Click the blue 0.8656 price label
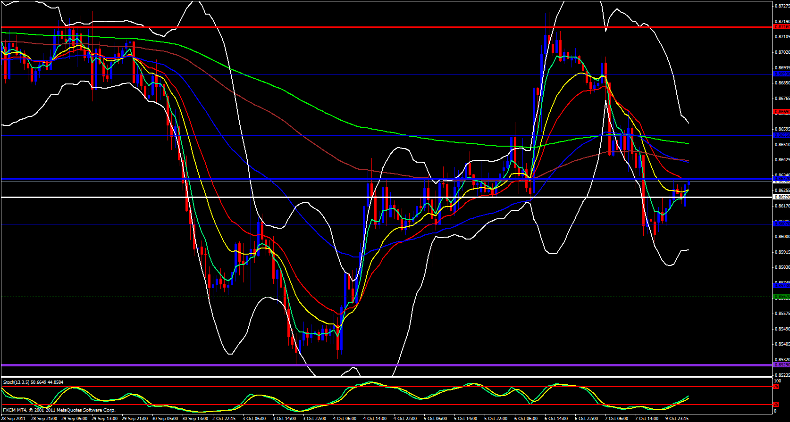The image size is (790, 422). (x=781, y=135)
